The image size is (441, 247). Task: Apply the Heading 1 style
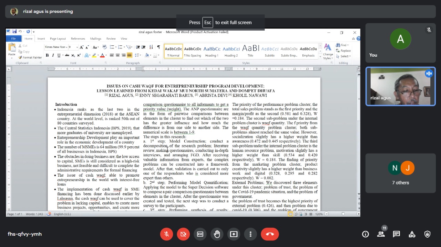pyautogui.click(x=212, y=51)
